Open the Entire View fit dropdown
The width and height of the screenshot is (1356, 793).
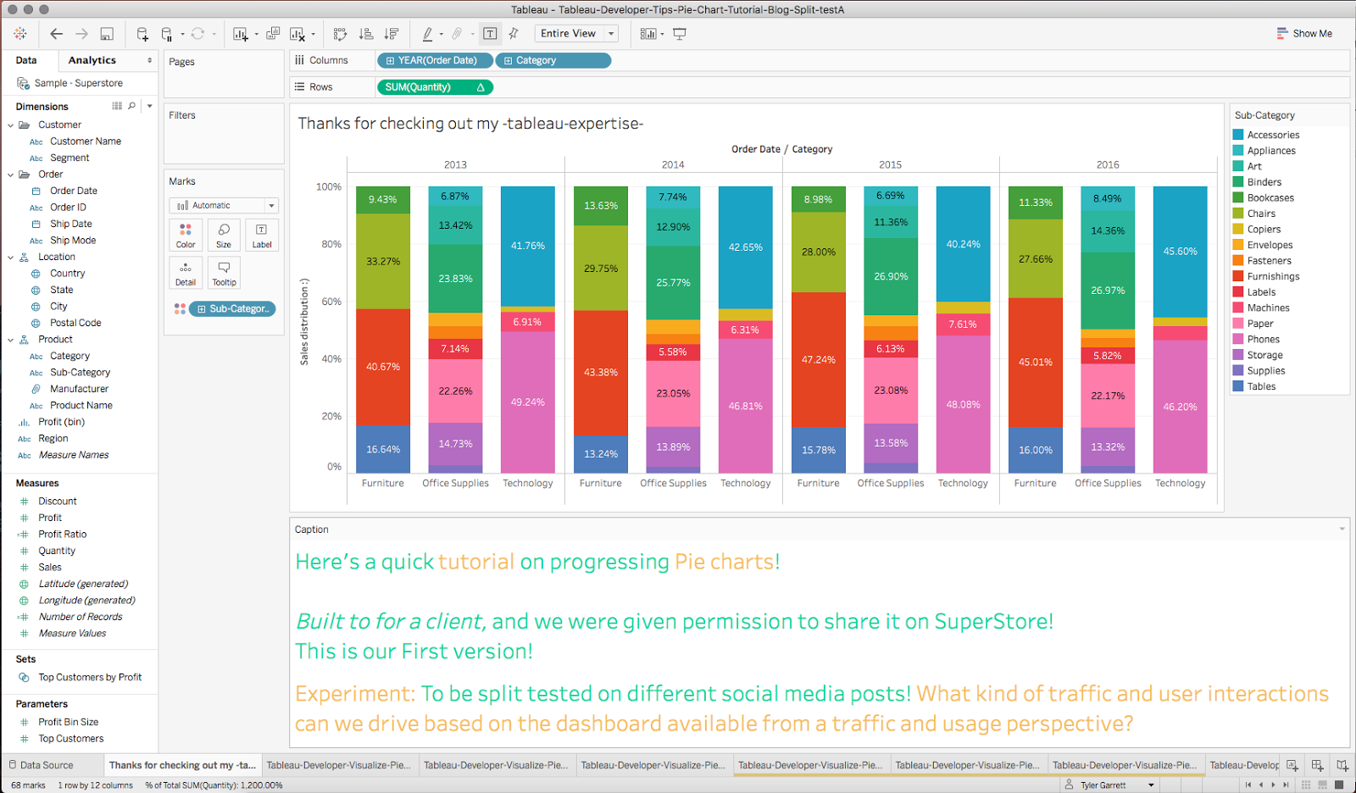(x=575, y=33)
